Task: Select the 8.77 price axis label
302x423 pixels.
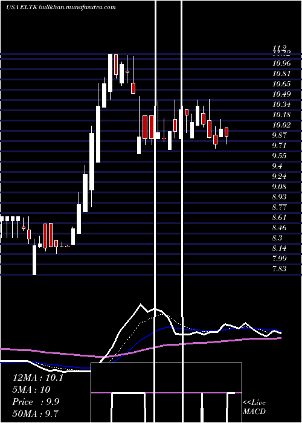Action: click(x=280, y=207)
